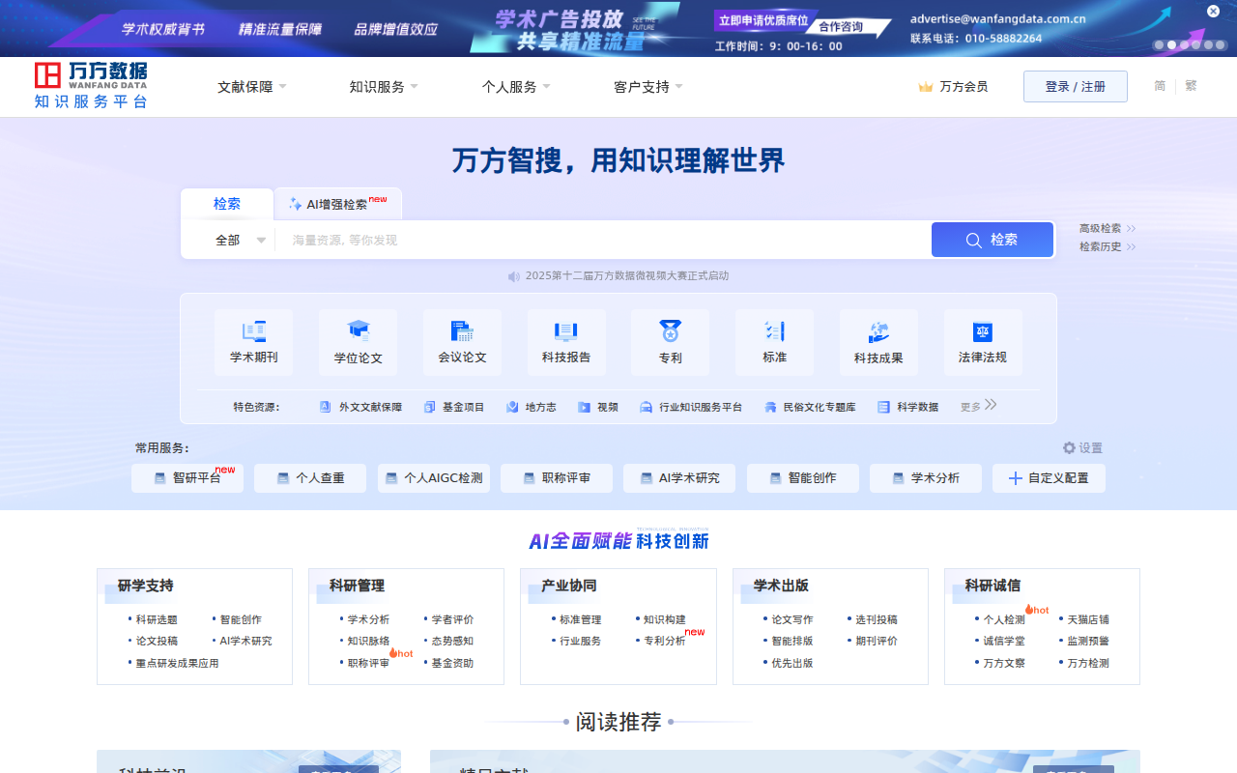Close the top banner advertisement
The image size is (1237, 773).
click(1213, 12)
